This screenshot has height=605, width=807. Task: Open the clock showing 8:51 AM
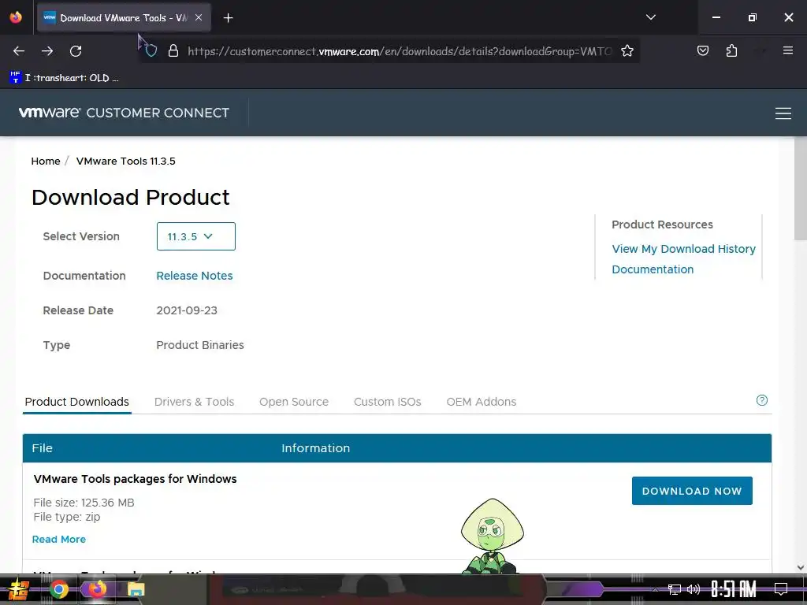734,589
